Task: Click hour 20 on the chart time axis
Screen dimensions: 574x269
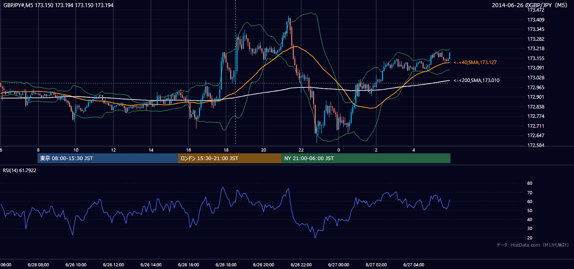Action: [x=263, y=150]
